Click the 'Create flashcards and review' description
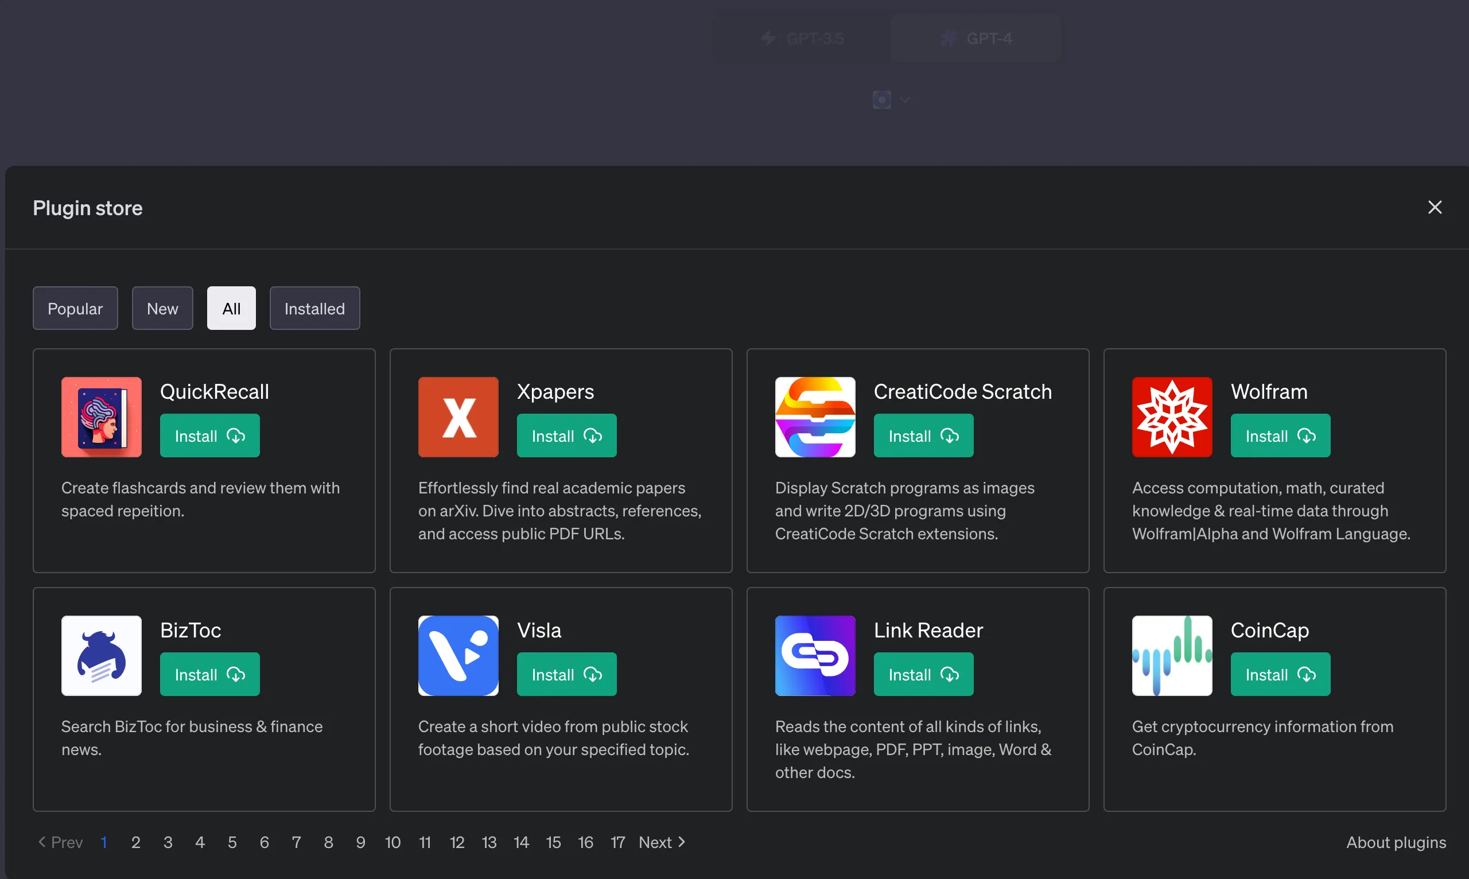 (201, 499)
